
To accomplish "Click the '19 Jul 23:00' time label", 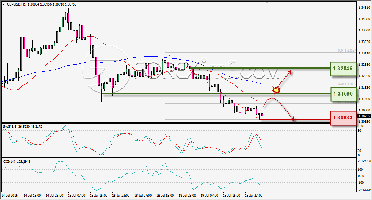I will (x=254, y=196).
